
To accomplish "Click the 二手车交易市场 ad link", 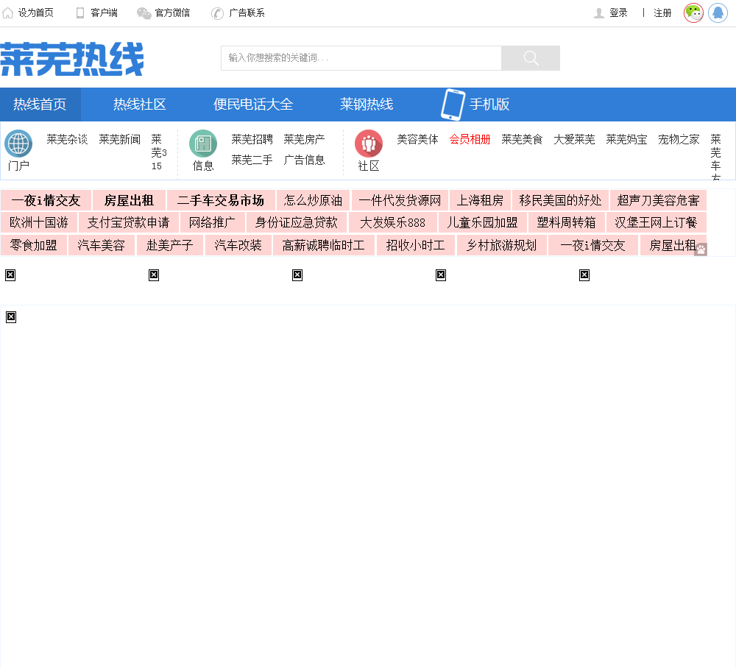I will tap(221, 200).
